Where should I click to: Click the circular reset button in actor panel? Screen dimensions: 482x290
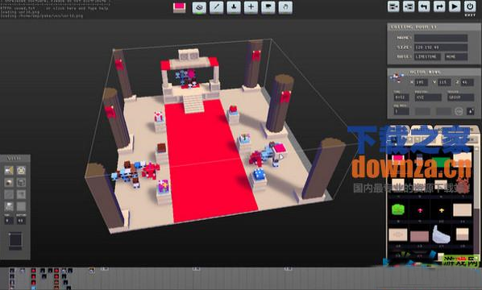(459, 111)
